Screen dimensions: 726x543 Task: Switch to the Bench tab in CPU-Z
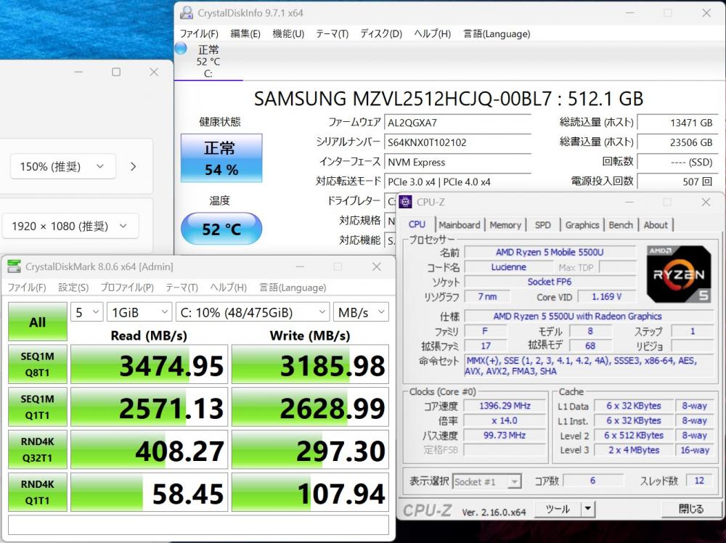[x=621, y=225]
